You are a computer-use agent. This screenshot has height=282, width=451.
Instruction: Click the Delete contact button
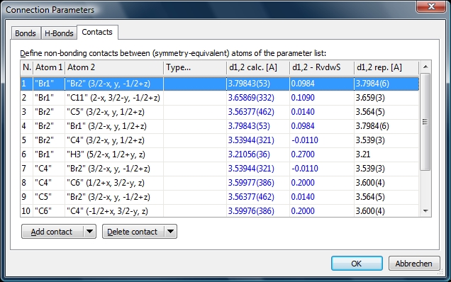pos(133,232)
